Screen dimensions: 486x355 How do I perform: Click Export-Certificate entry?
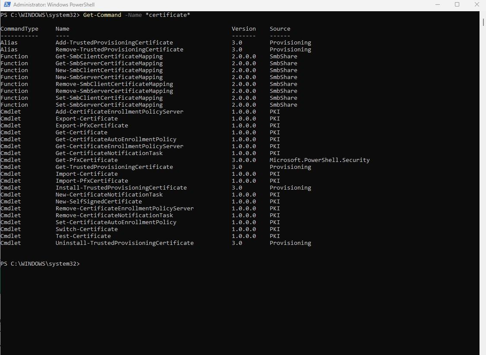(x=86, y=119)
